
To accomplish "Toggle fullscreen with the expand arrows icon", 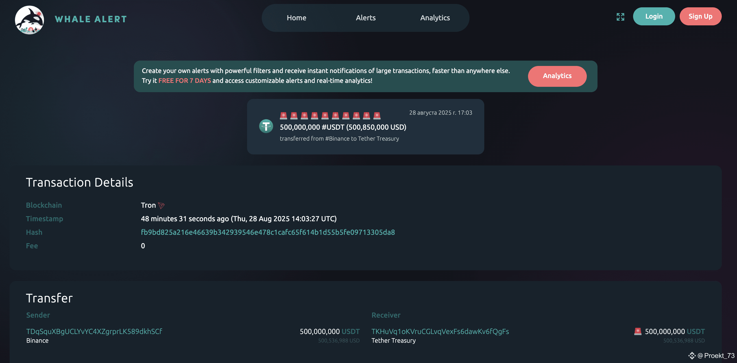I will click(620, 17).
